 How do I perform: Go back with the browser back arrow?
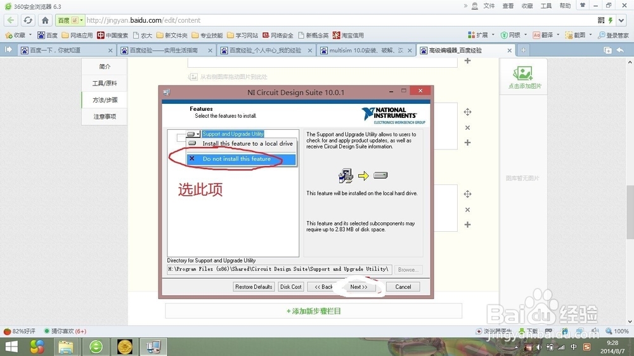11,20
